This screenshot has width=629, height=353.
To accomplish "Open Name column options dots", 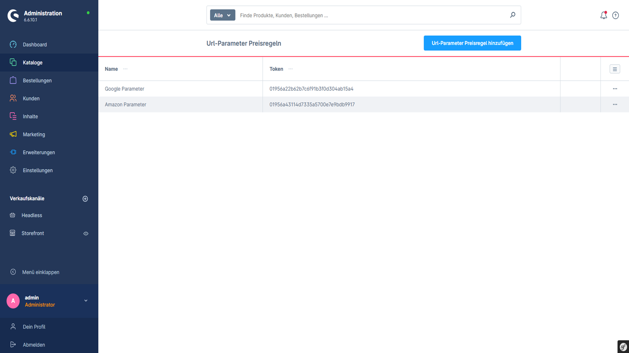I will (x=125, y=69).
